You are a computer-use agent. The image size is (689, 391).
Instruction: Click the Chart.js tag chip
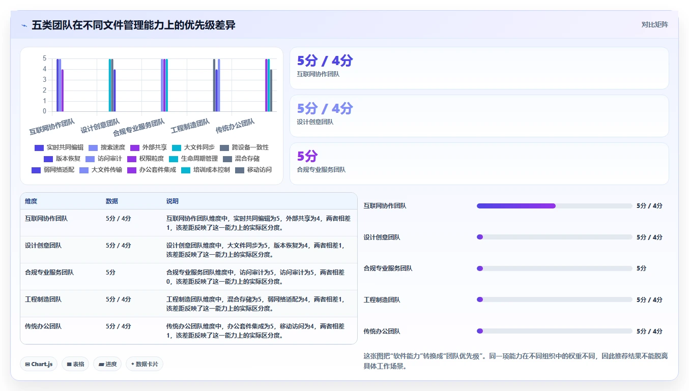click(x=39, y=364)
